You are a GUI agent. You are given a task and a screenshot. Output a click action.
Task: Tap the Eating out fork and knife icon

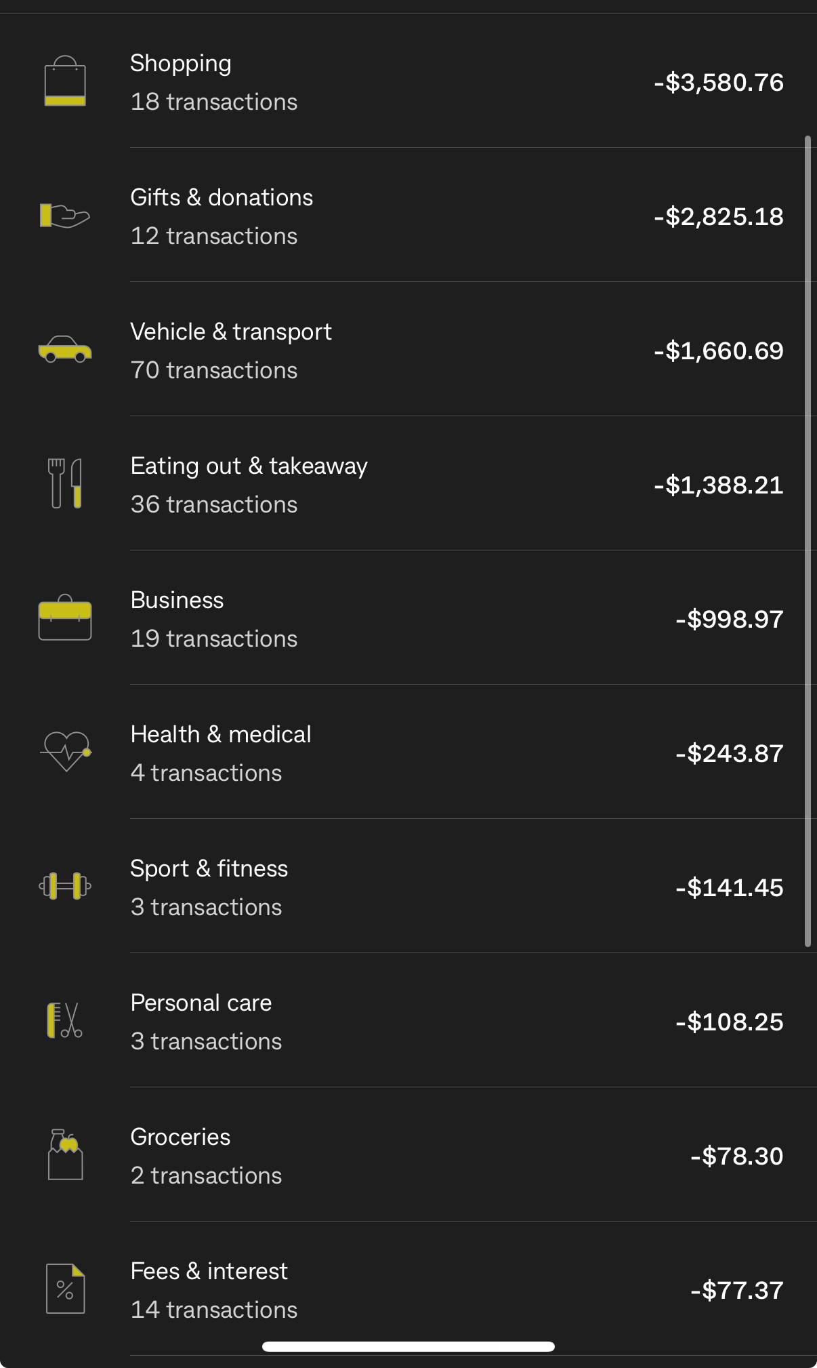pyautogui.click(x=65, y=484)
